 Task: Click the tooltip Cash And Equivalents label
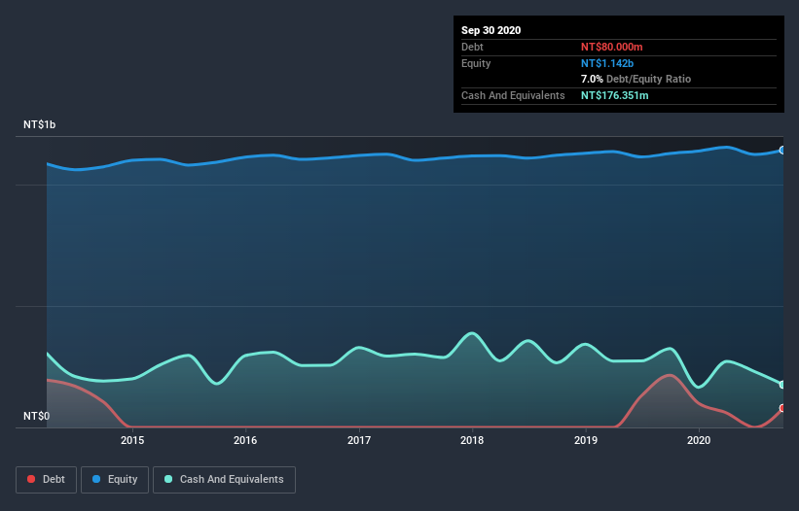[x=513, y=95]
